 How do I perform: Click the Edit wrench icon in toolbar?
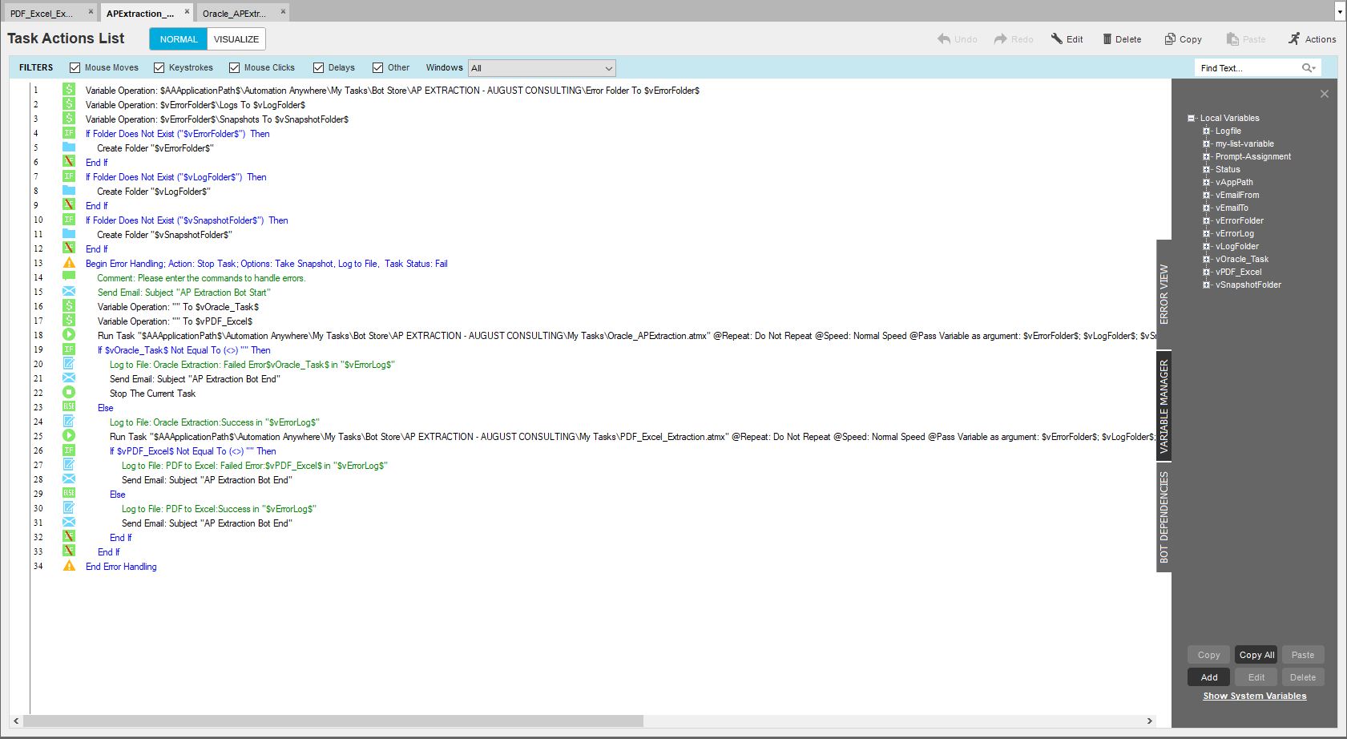pos(1057,38)
